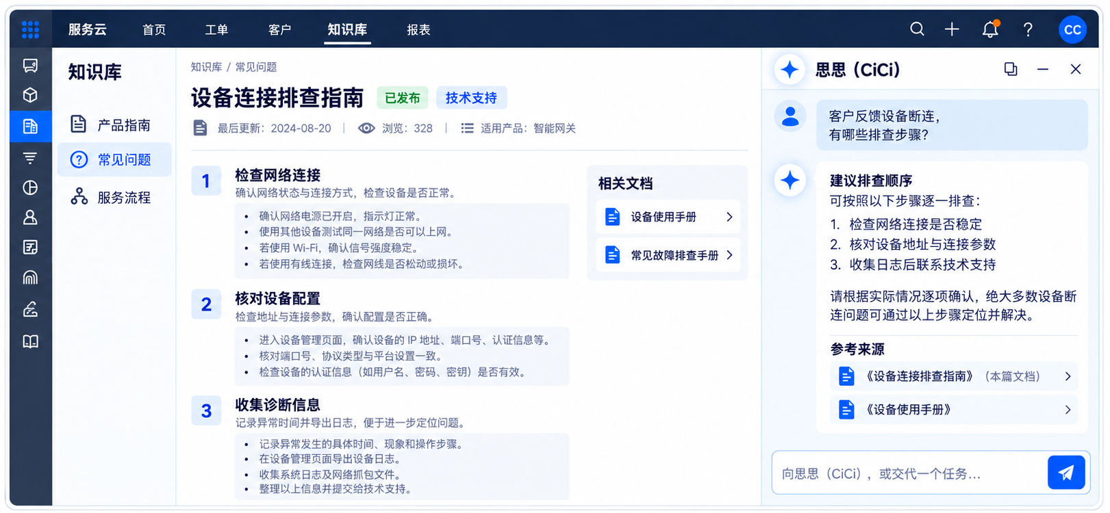Click the user message 客户反馈设备断连
Image resolution: width=1110 pixels, height=513 pixels.
(x=952, y=125)
